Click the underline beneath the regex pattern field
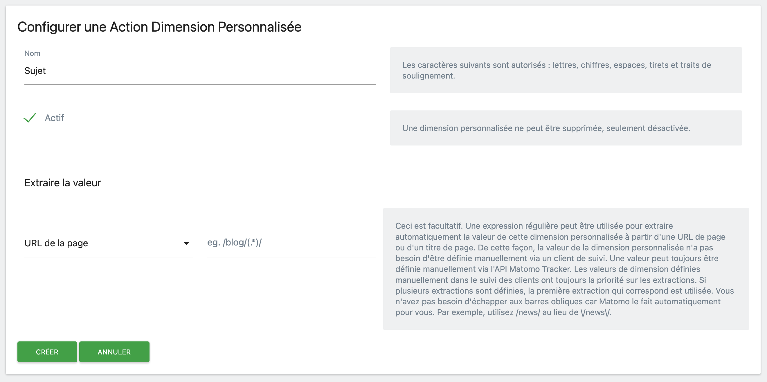767x382 pixels. point(291,257)
